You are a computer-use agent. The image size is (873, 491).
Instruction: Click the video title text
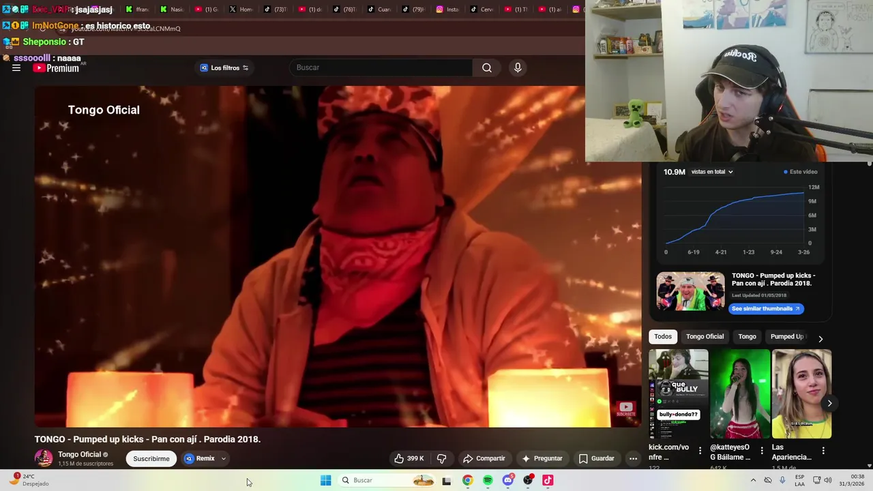tap(147, 439)
